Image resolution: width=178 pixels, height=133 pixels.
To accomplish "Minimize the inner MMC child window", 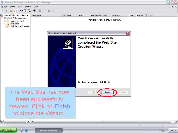I will (170, 7).
